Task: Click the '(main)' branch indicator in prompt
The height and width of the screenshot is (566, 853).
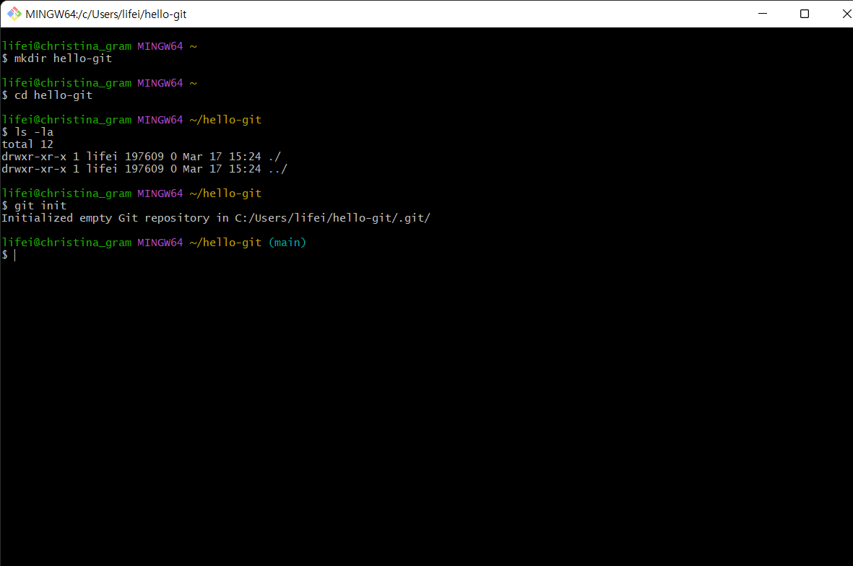Action: 287,243
